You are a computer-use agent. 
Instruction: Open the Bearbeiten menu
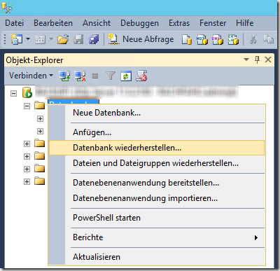(x=53, y=23)
